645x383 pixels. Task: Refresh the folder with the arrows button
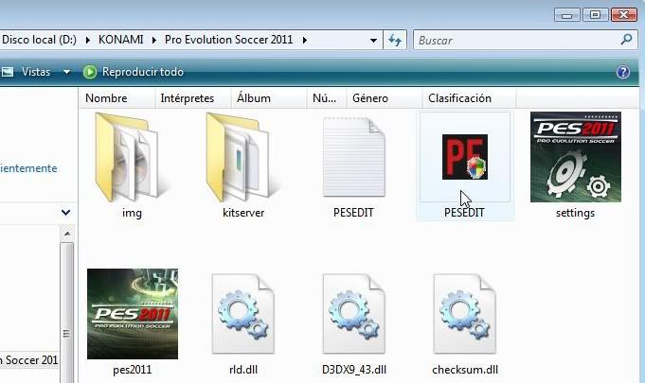395,41
